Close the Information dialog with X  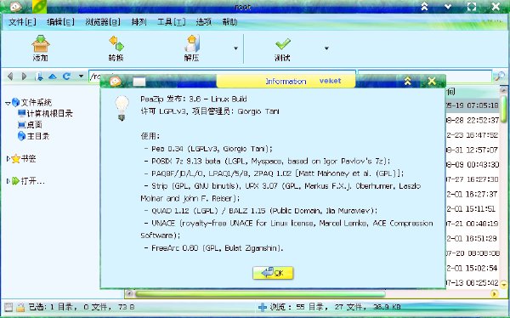[x=432, y=81]
